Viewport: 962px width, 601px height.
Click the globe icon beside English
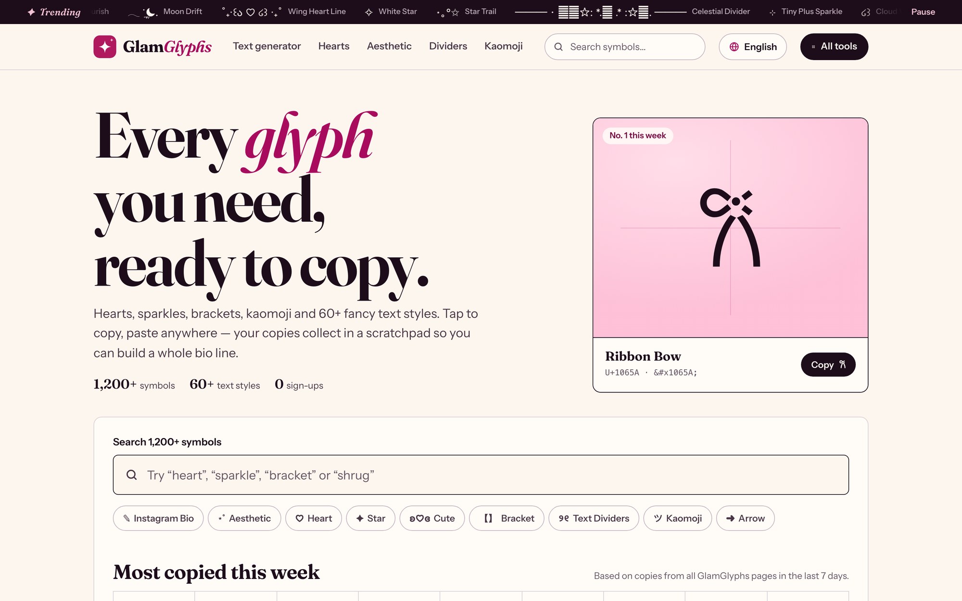click(734, 47)
